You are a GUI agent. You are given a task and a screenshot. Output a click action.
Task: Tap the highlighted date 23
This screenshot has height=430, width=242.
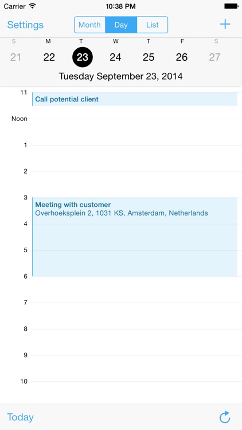click(83, 57)
